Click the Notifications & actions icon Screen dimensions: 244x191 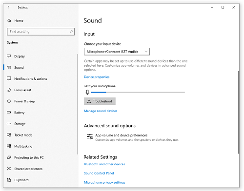[x=9, y=78]
